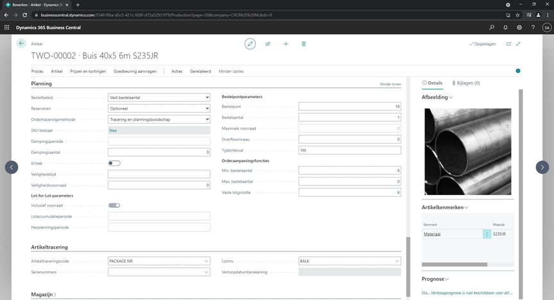Image resolution: width=554 pixels, height=300 pixels.
Task: Open the Proces menu
Action: pos(37,71)
